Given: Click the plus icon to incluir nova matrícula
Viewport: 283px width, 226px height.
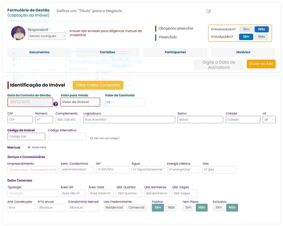Looking at the screenshot, I should click(29, 147).
